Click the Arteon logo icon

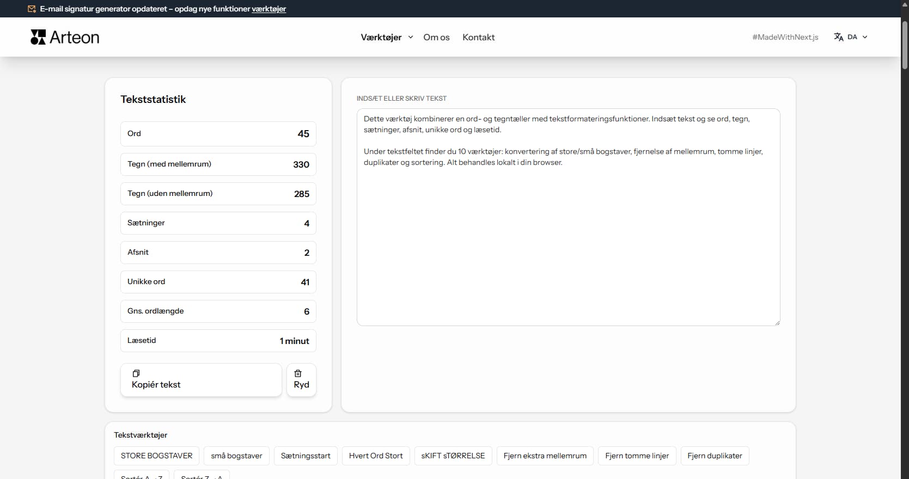tap(38, 37)
